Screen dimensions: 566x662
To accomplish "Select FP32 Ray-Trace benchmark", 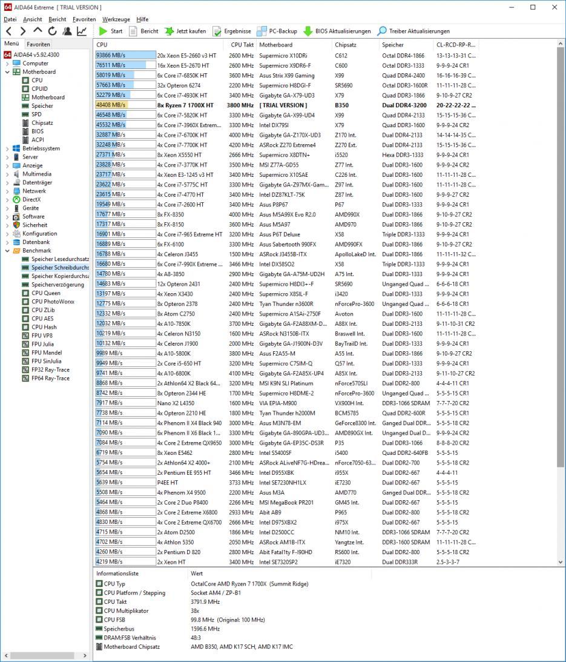I will coord(50,369).
